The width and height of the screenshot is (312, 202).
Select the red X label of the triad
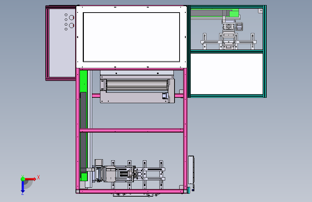pyautogui.click(x=39, y=177)
